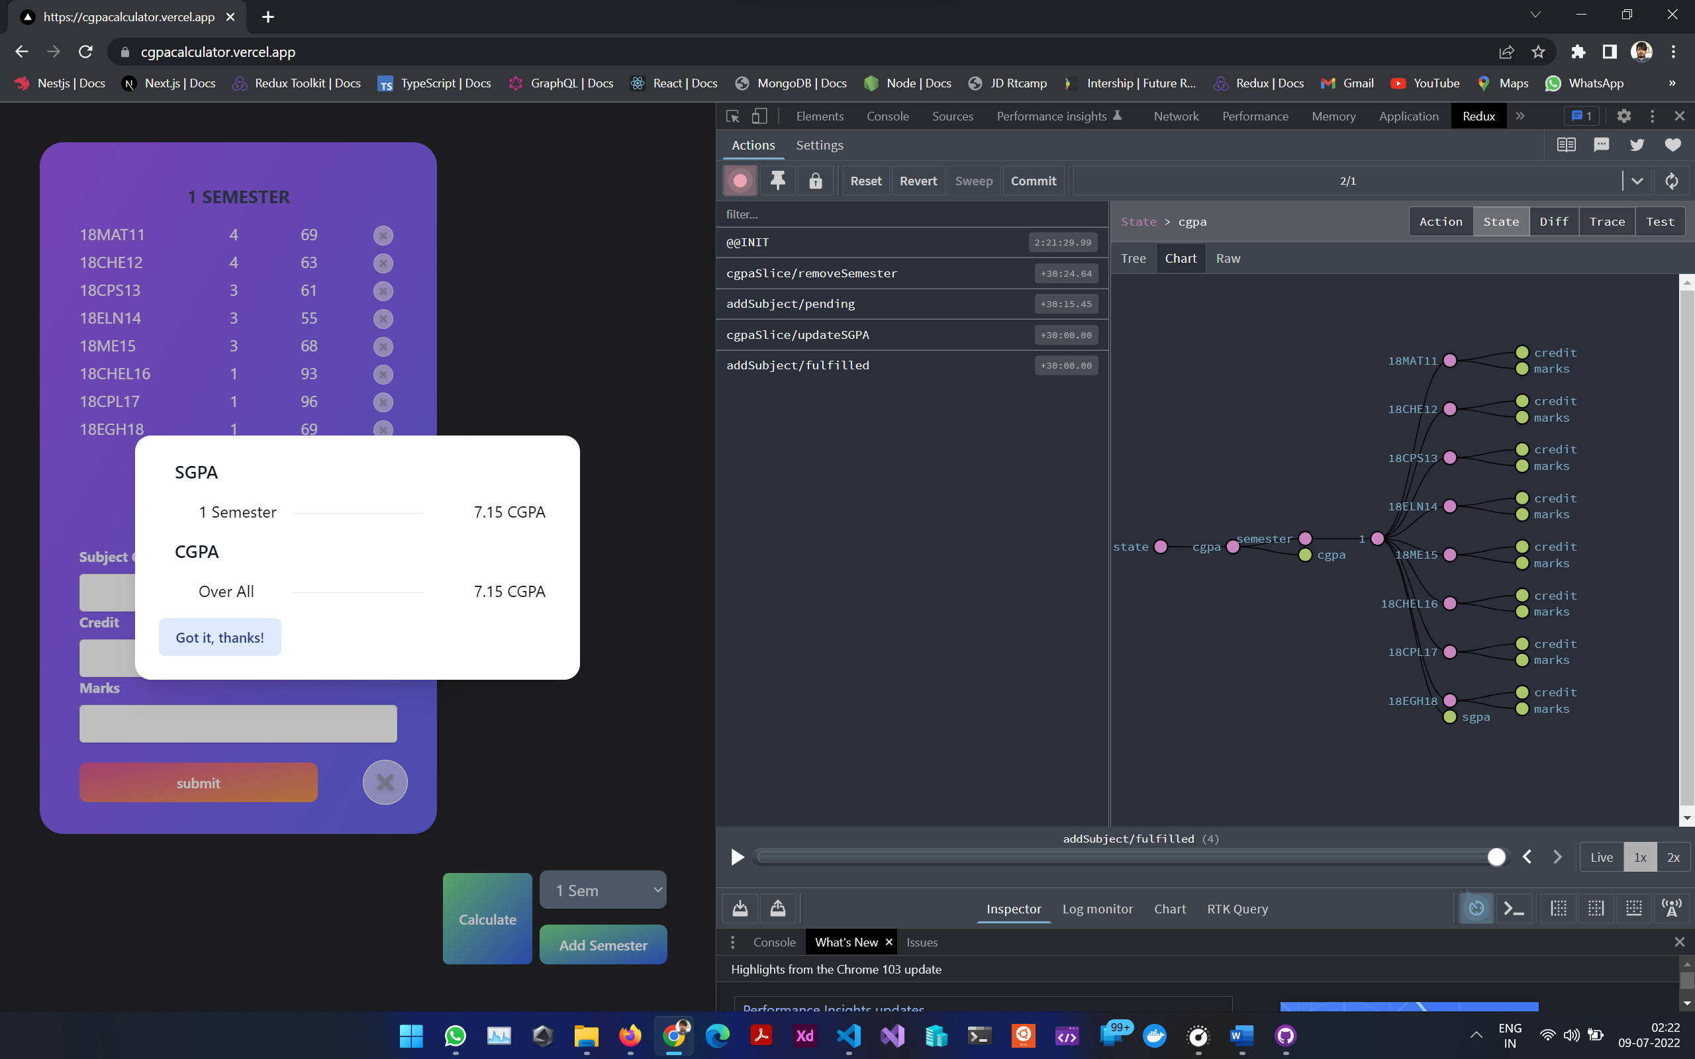Open the dispatcher terminal icon
The width and height of the screenshot is (1695, 1059).
[x=1514, y=908]
